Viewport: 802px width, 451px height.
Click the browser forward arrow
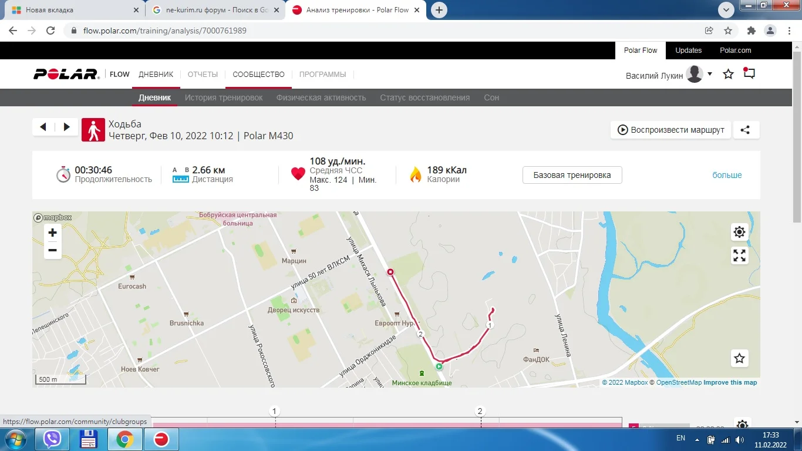click(x=32, y=31)
